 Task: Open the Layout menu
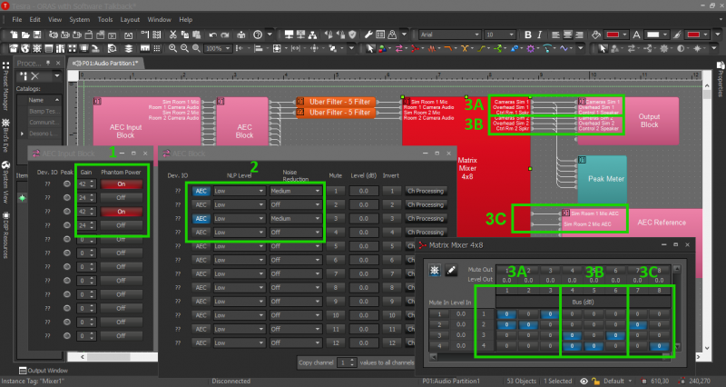click(130, 19)
